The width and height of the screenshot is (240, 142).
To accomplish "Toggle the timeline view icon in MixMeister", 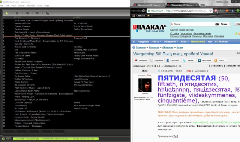I will (47, 13).
